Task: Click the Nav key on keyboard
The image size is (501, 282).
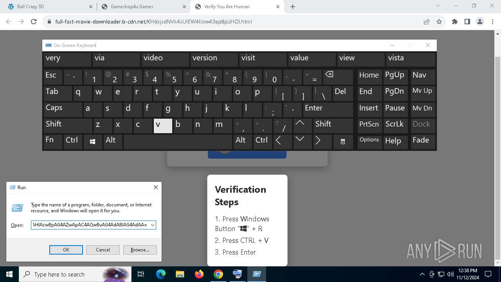Action: point(423,77)
